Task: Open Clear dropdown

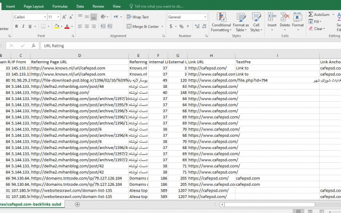Action: tap(316, 28)
